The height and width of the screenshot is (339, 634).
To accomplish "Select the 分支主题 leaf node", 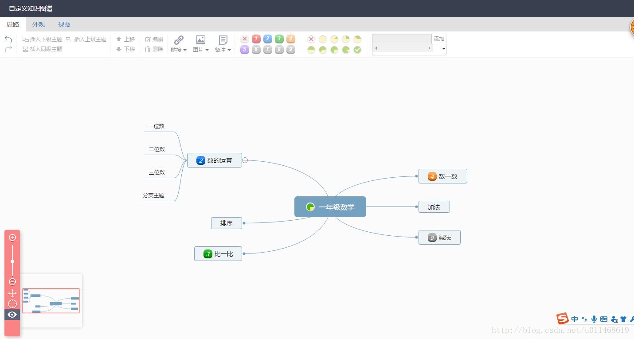I will (154, 195).
